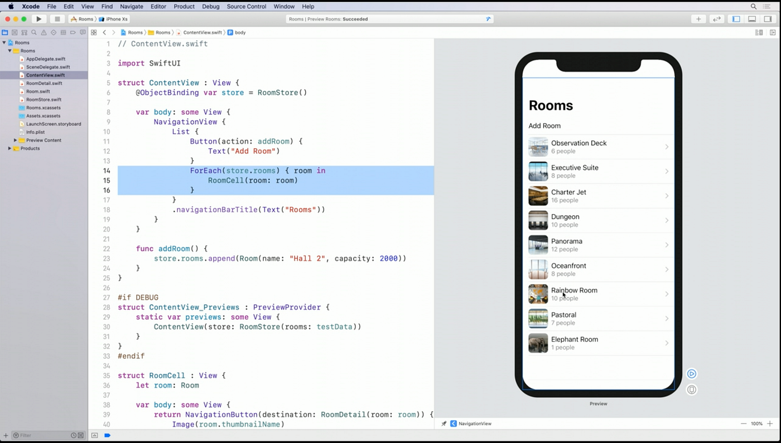This screenshot has height=443, width=781.
Task: Adjust the preview zoom percentage control
Action: click(x=756, y=423)
